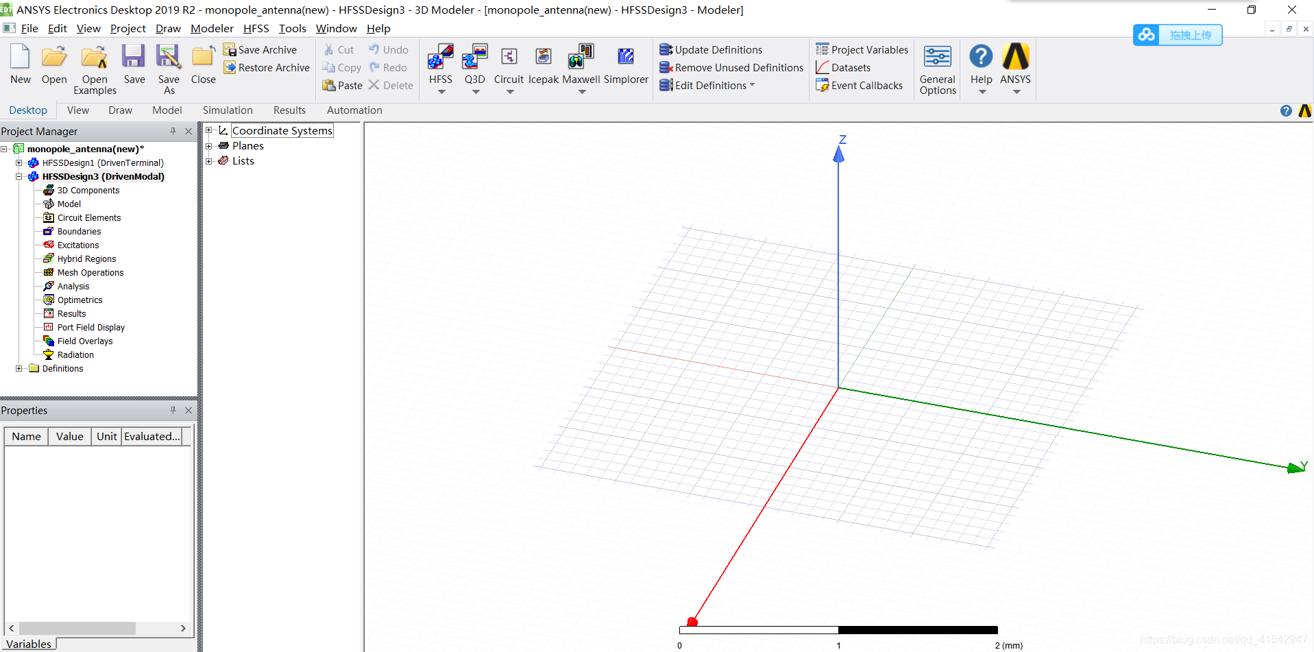This screenshot has width=1314, height=652.
Task: Expand the Planes tree node
Action: click(x=209, y=145)
